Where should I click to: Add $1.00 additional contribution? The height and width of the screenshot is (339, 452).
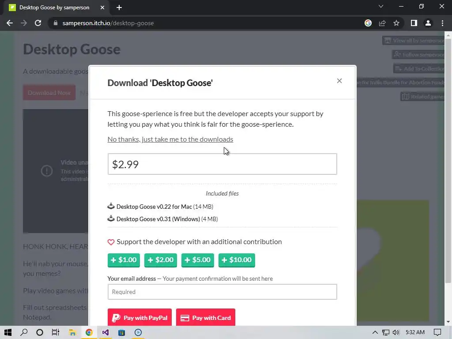124,260
